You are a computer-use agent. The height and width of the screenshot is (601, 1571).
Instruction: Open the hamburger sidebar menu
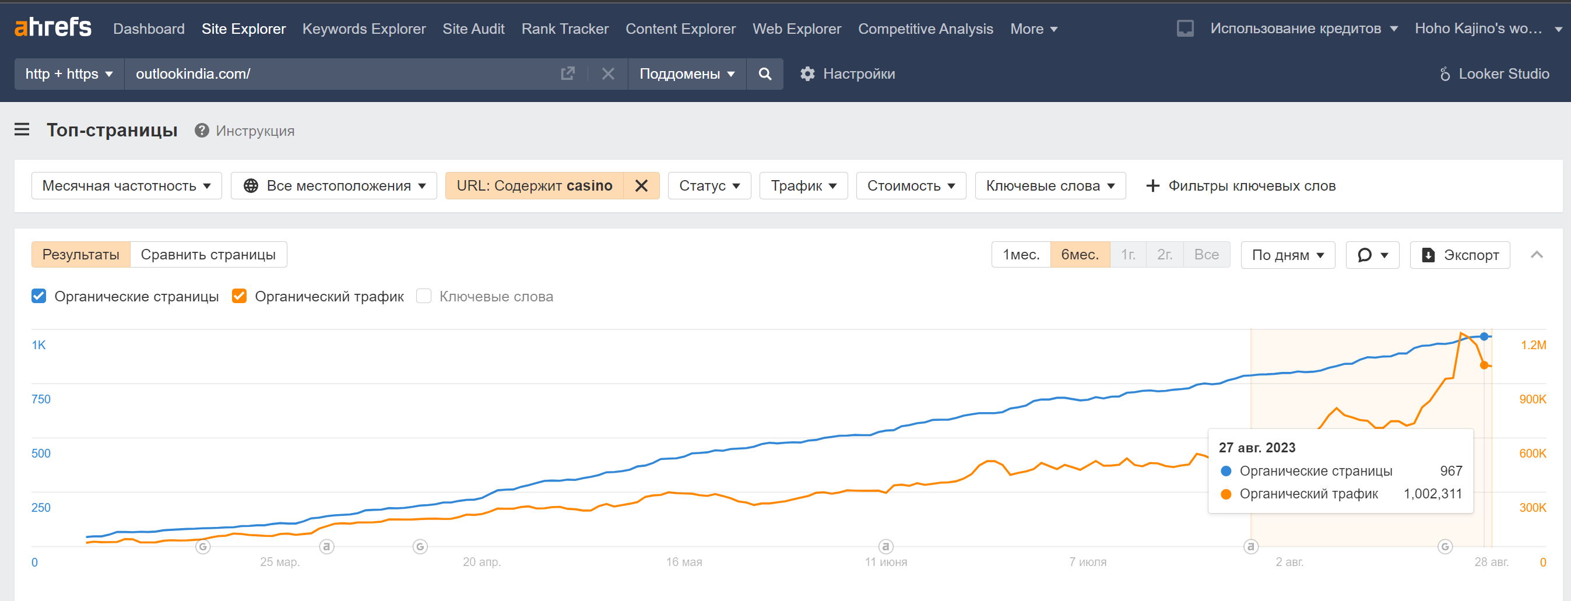click(22, 130)
